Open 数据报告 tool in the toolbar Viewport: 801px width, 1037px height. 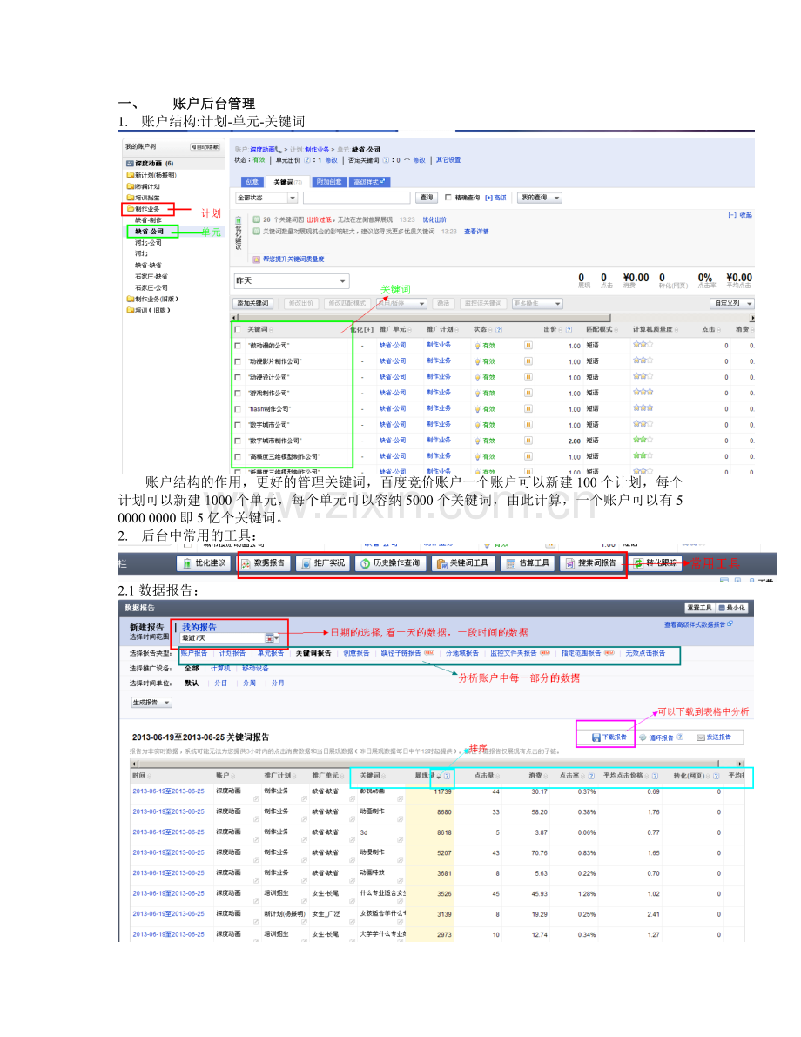coord(263,563)
